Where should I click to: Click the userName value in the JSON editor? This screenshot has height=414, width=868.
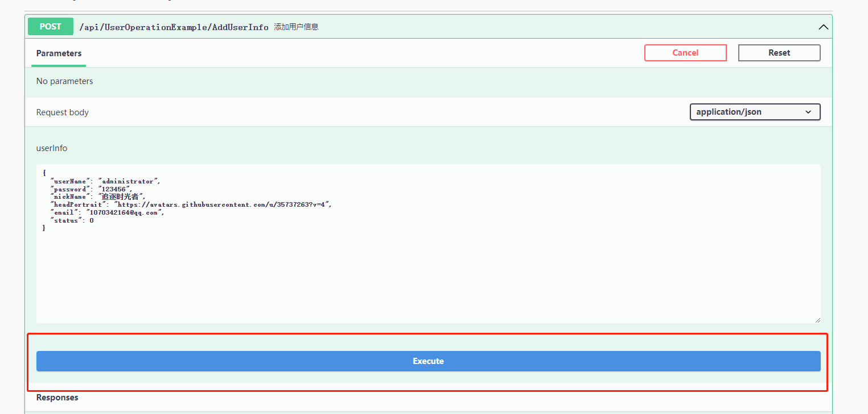click(x=128, y=181)
